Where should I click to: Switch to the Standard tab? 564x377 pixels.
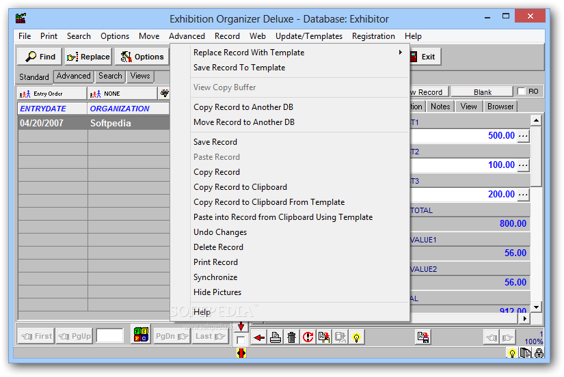click(34, 77)
